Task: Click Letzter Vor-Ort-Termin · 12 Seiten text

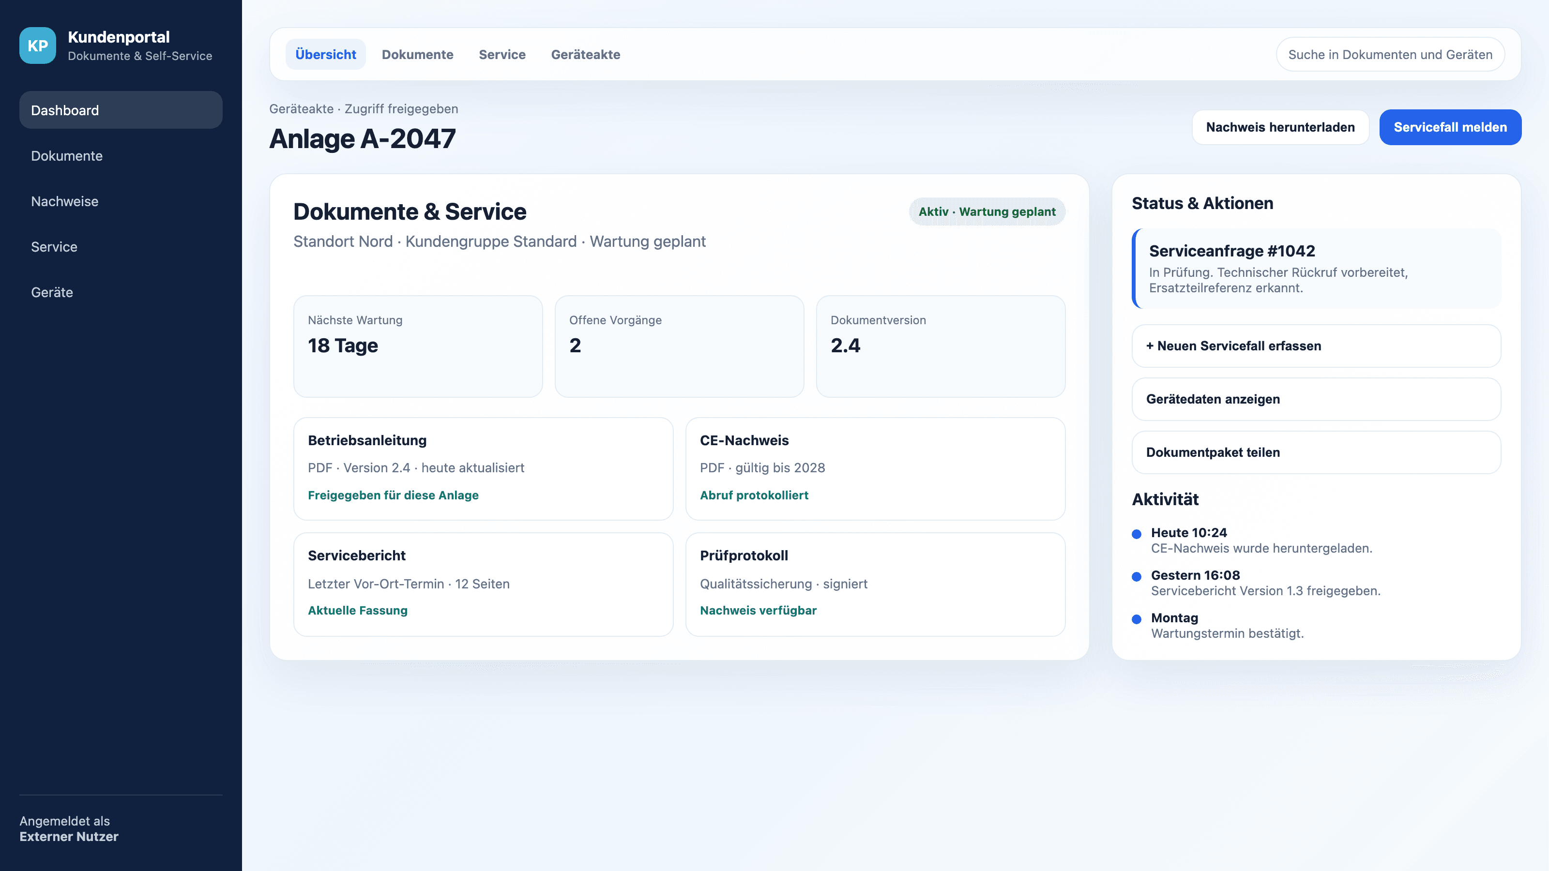Action: pos(408,584)
